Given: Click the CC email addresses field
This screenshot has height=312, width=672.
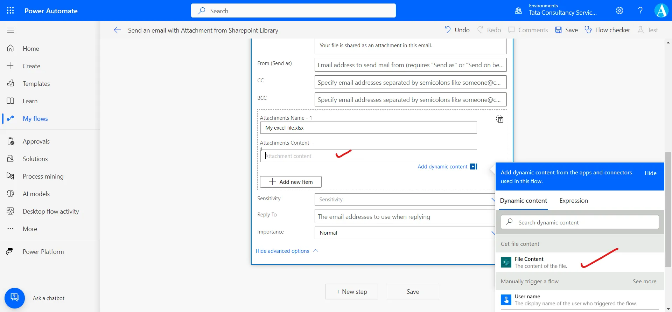Looking at the screenshot, I should click(x=411, y=82).
